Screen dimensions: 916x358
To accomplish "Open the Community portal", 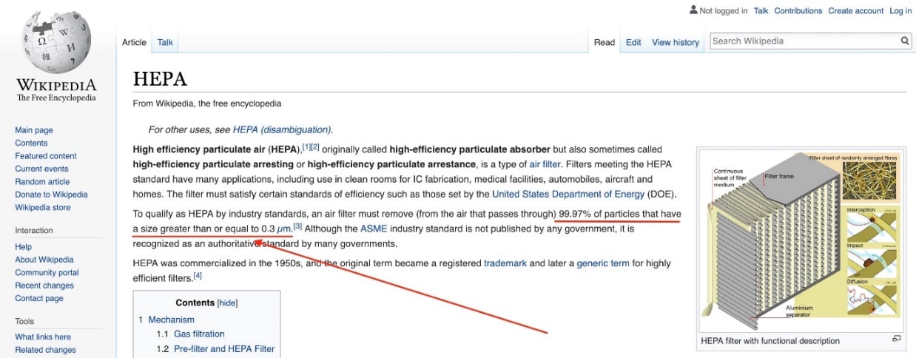I will tap(46, 273).
